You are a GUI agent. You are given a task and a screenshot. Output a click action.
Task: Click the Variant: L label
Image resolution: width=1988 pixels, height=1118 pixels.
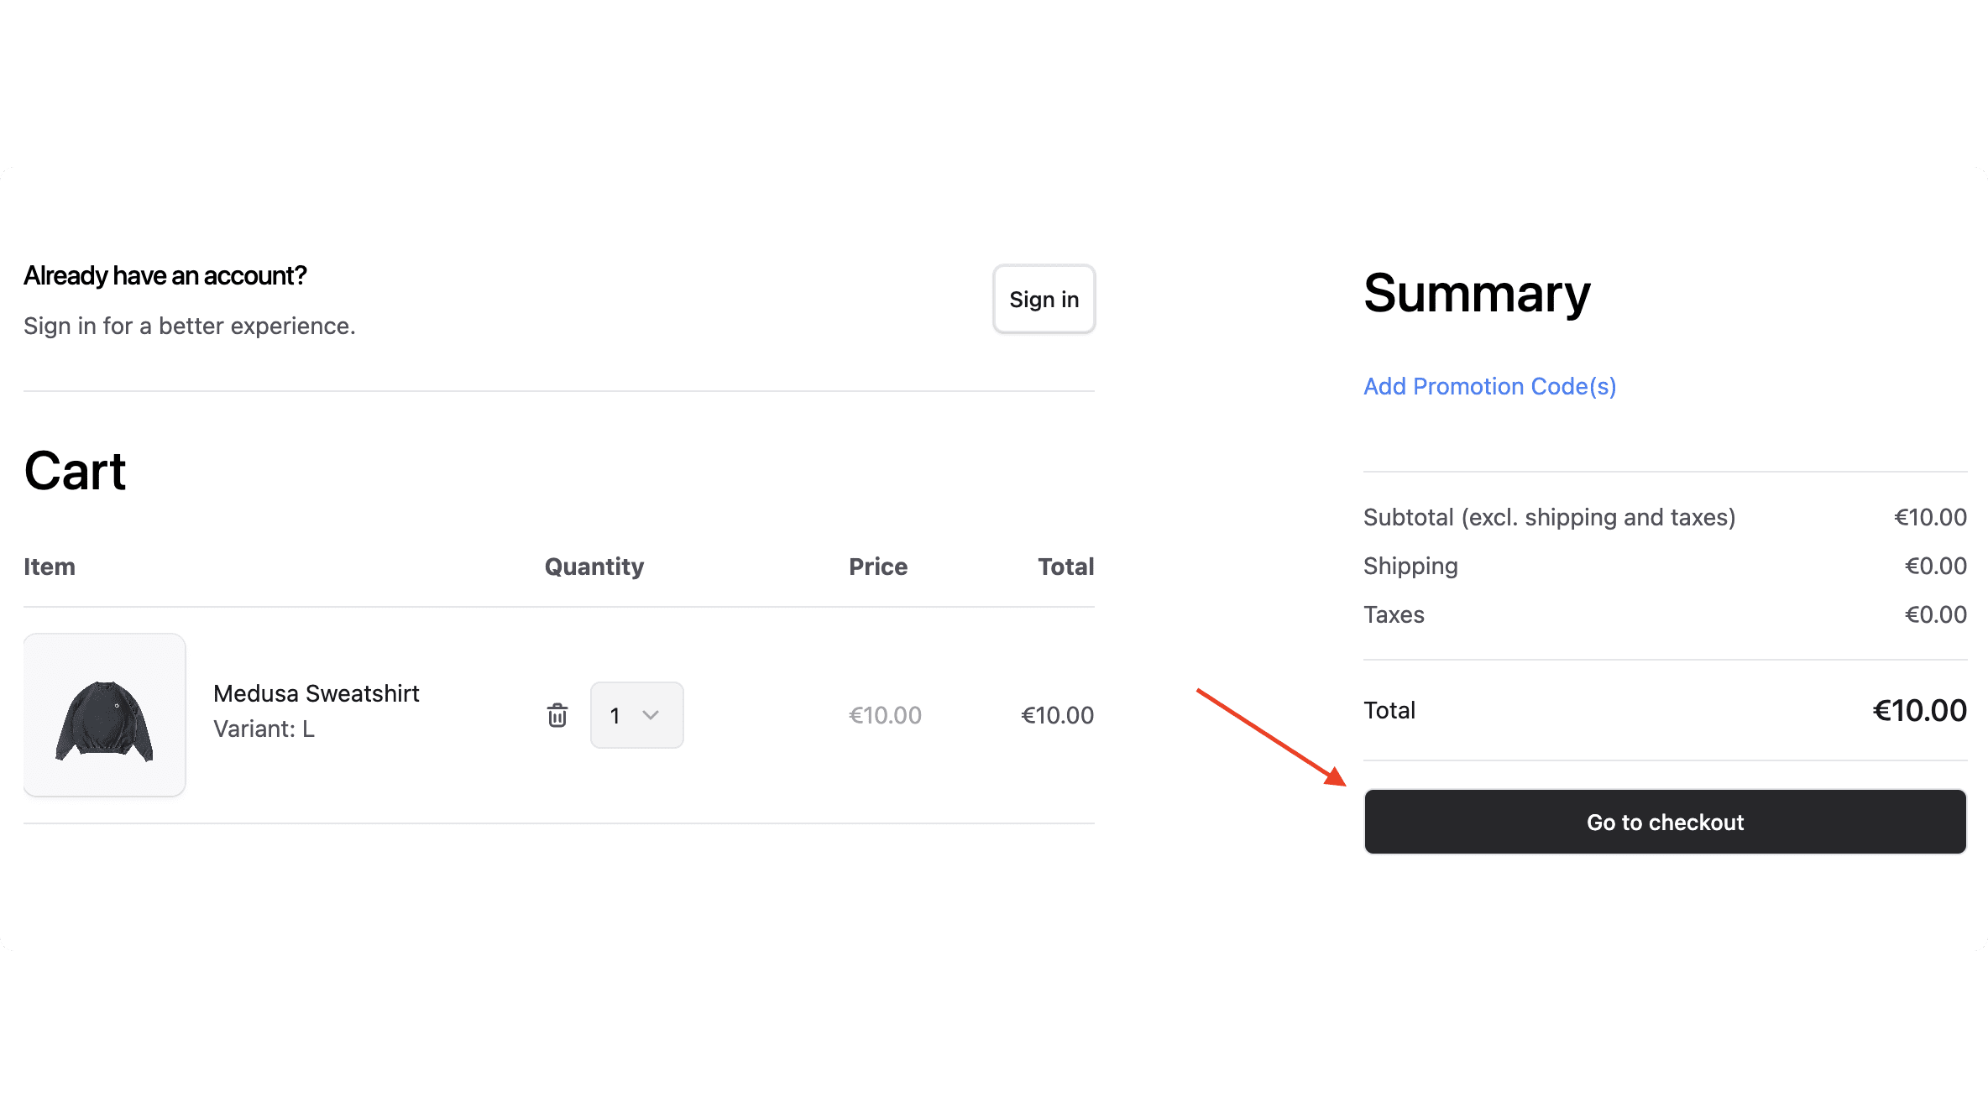264,729
